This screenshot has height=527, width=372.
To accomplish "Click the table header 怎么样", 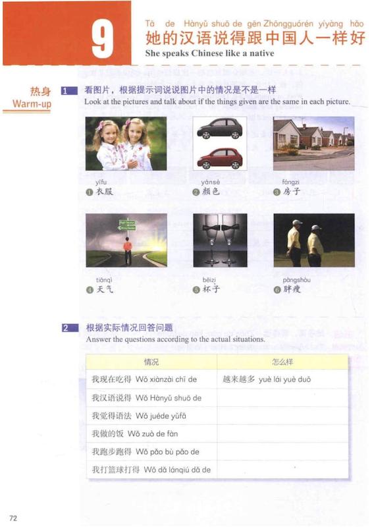I will [x=282, y=362].
